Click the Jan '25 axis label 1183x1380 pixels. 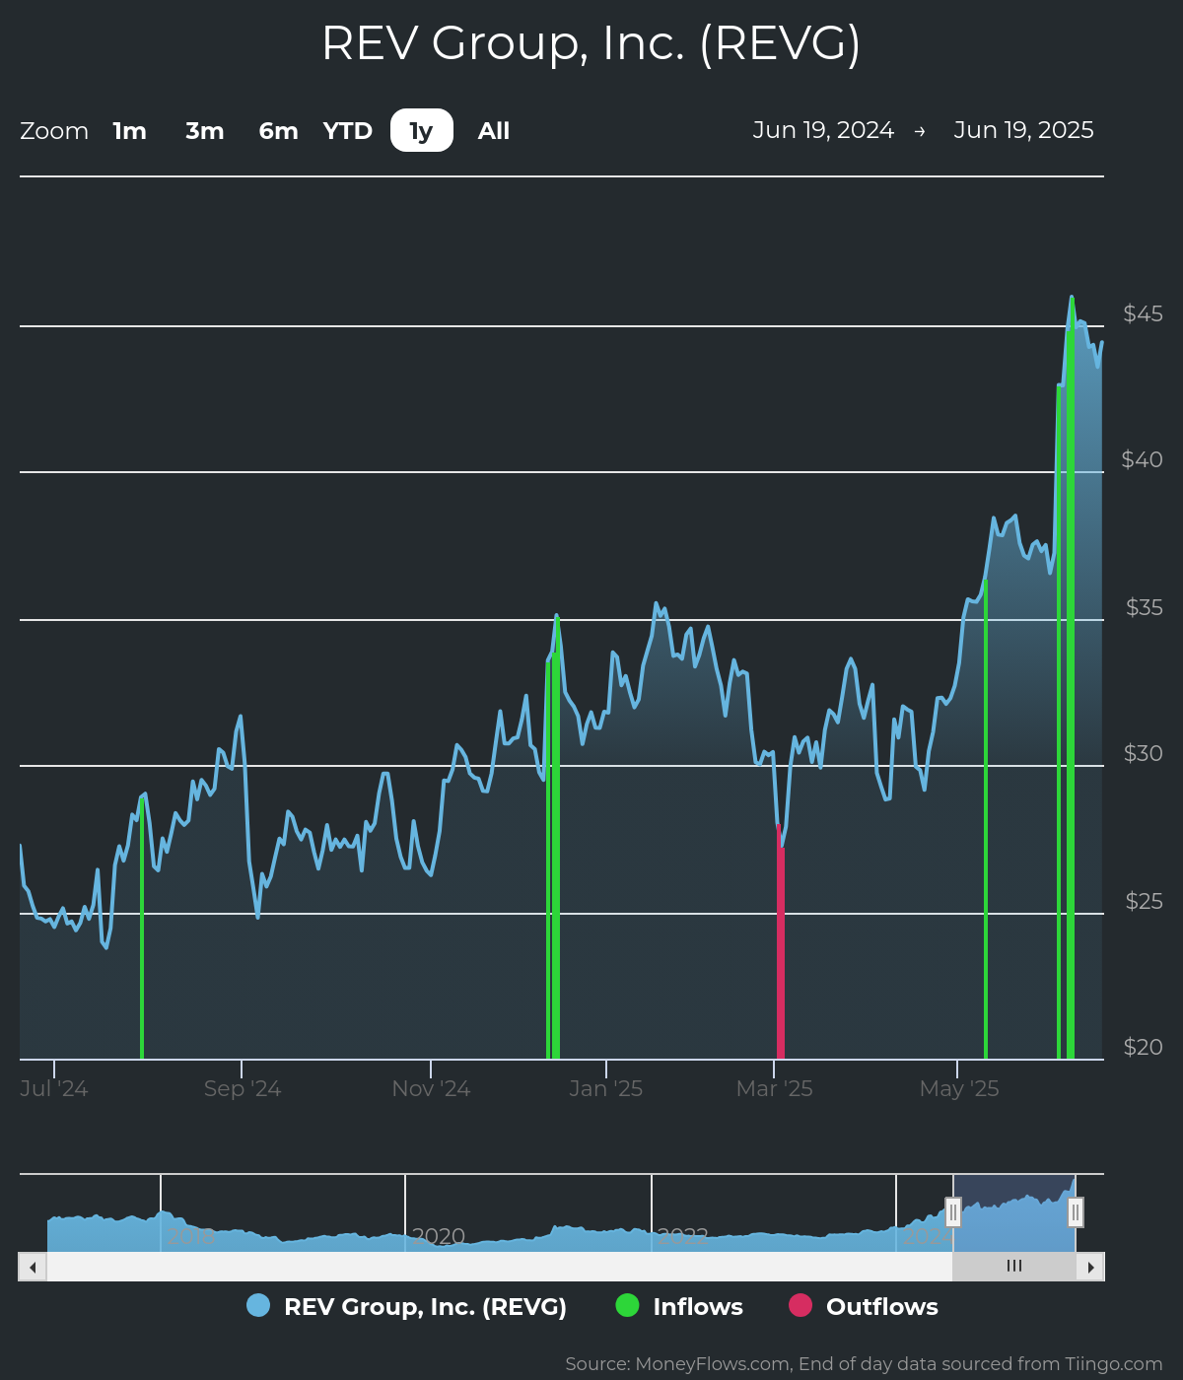point(606,1089)
